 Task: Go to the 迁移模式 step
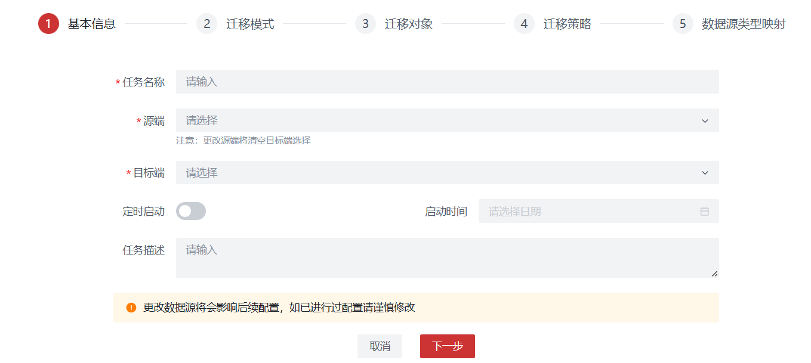250,24
